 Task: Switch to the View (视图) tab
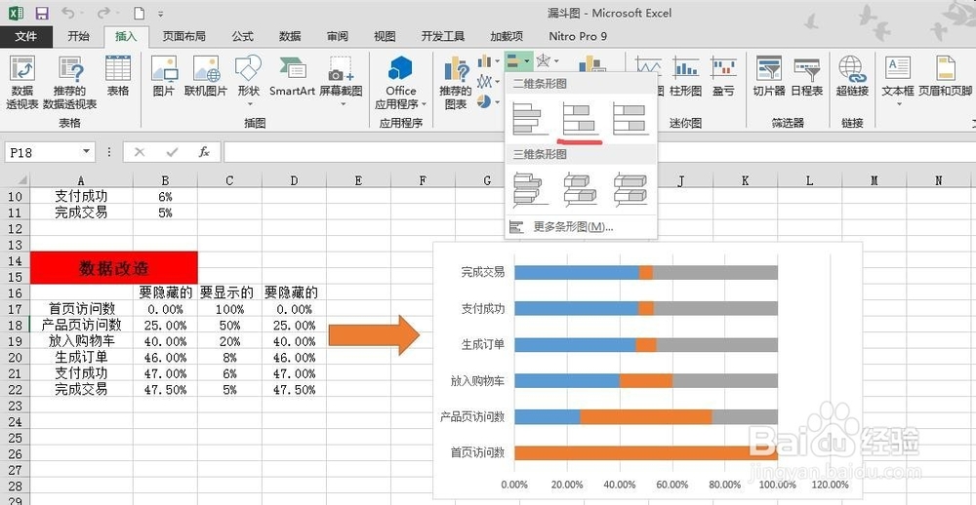[385, 37]
